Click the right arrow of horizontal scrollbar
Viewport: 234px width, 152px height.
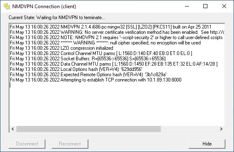tap(221, 129)
